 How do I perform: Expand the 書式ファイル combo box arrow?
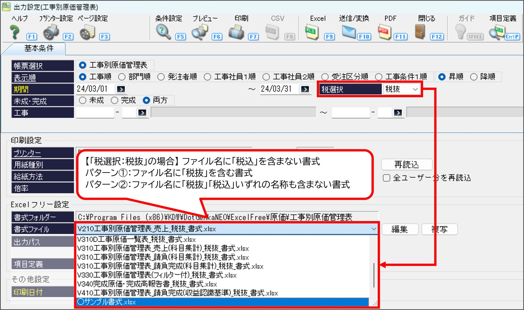pos(374,229)
